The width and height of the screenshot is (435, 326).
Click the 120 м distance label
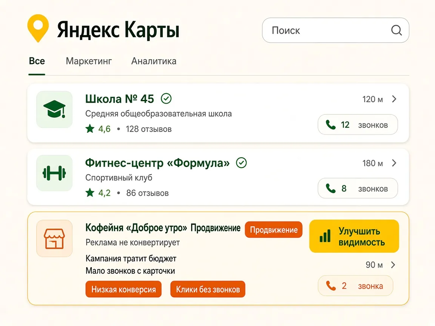click(x=373, y=99)
